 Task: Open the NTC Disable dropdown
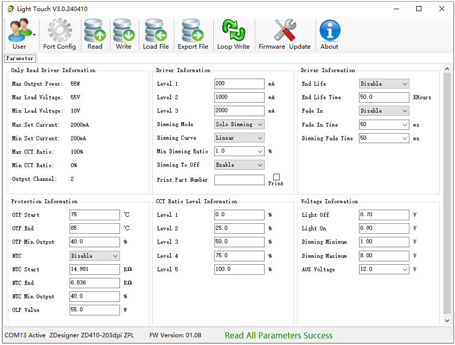(x=95, y=256)
